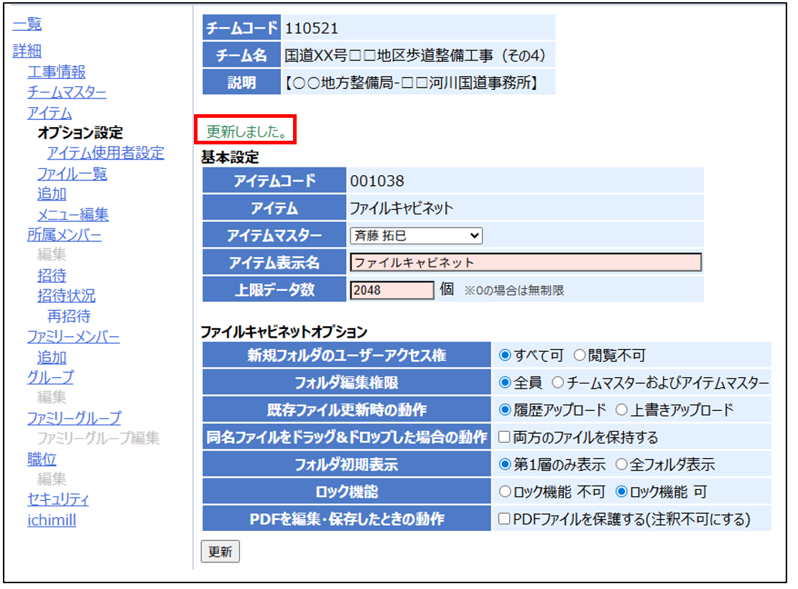Go to 工事情報 page

click(x=57, y=72)
